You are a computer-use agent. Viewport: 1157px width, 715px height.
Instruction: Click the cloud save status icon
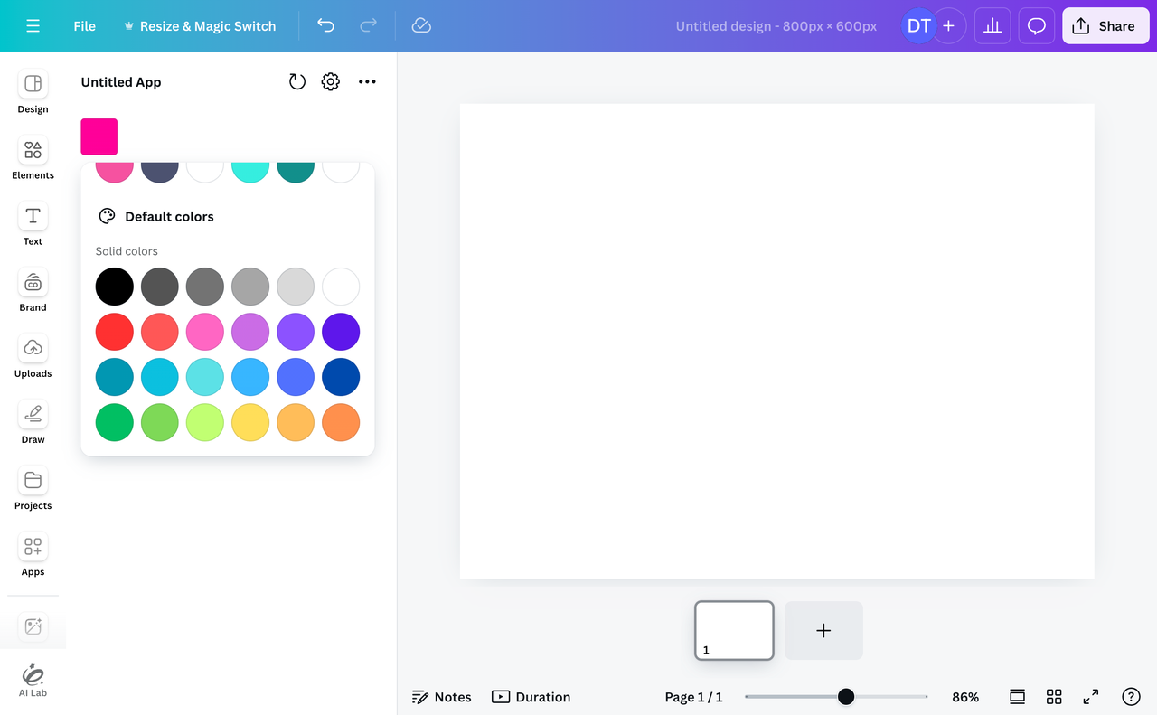coord(421,25)
